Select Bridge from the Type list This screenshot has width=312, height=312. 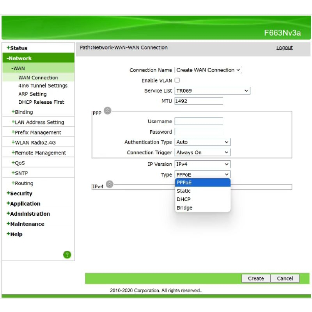184,208
